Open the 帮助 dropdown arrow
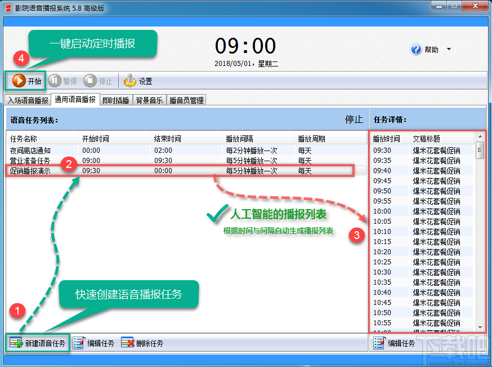Screen dimensions: 492x367 [449, 50]
